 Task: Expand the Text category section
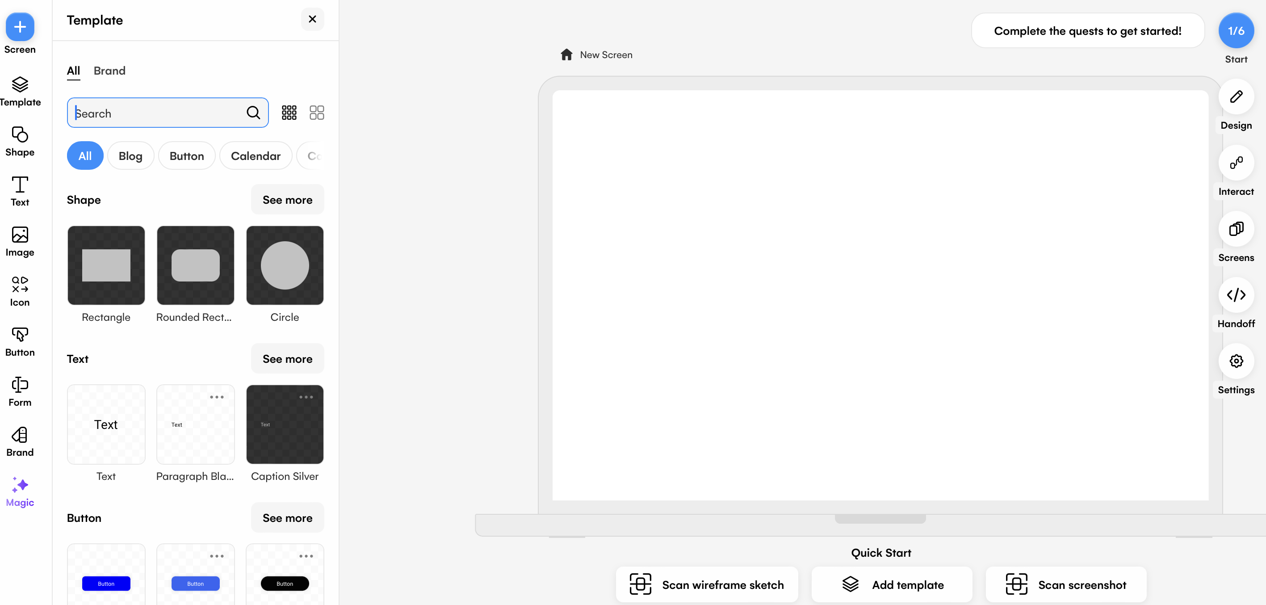pyautogui.click(x=287, y=359)
